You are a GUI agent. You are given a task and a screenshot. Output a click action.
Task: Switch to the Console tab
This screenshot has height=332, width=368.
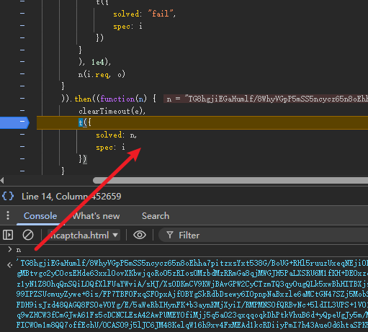click(40, 216)
